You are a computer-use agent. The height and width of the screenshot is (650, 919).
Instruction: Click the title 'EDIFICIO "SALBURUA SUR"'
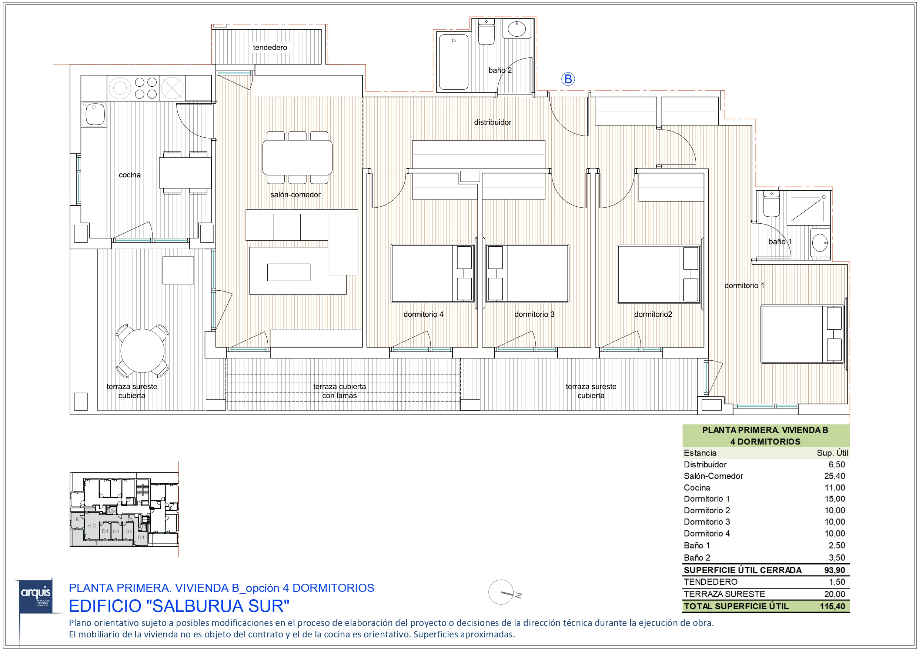point(179,606)
